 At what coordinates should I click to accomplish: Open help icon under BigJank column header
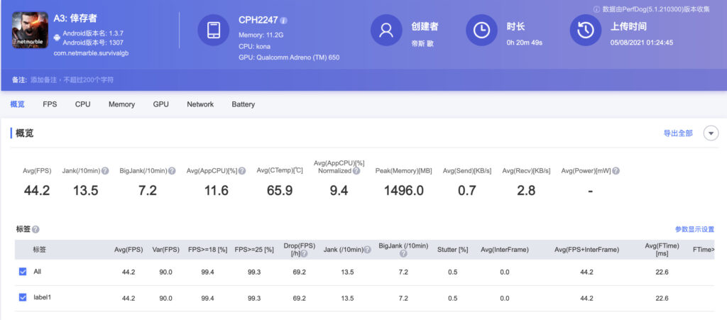click(x=403, y=254)
